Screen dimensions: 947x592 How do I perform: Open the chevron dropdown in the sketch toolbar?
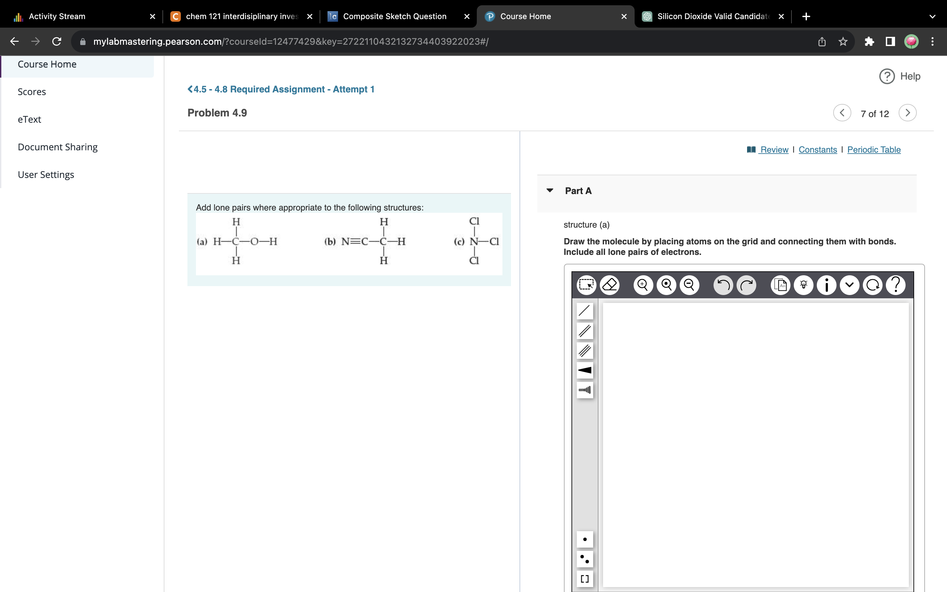pos(849,284)
